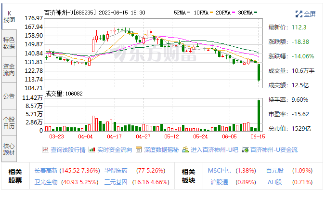Image resolution: width=325 pixels, height=203 pixels.
Task: Click the 全屏 text label
Action: pyautogui.click(x=310, y=14)
